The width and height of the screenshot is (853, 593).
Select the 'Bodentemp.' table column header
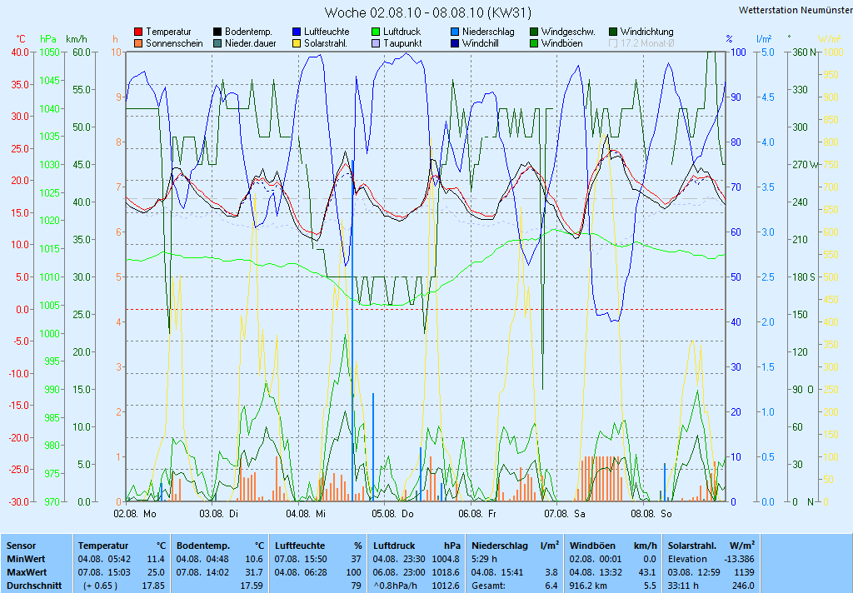pos(203,546)
